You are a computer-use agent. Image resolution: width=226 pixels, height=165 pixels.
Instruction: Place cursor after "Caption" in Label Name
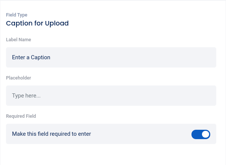51,57
